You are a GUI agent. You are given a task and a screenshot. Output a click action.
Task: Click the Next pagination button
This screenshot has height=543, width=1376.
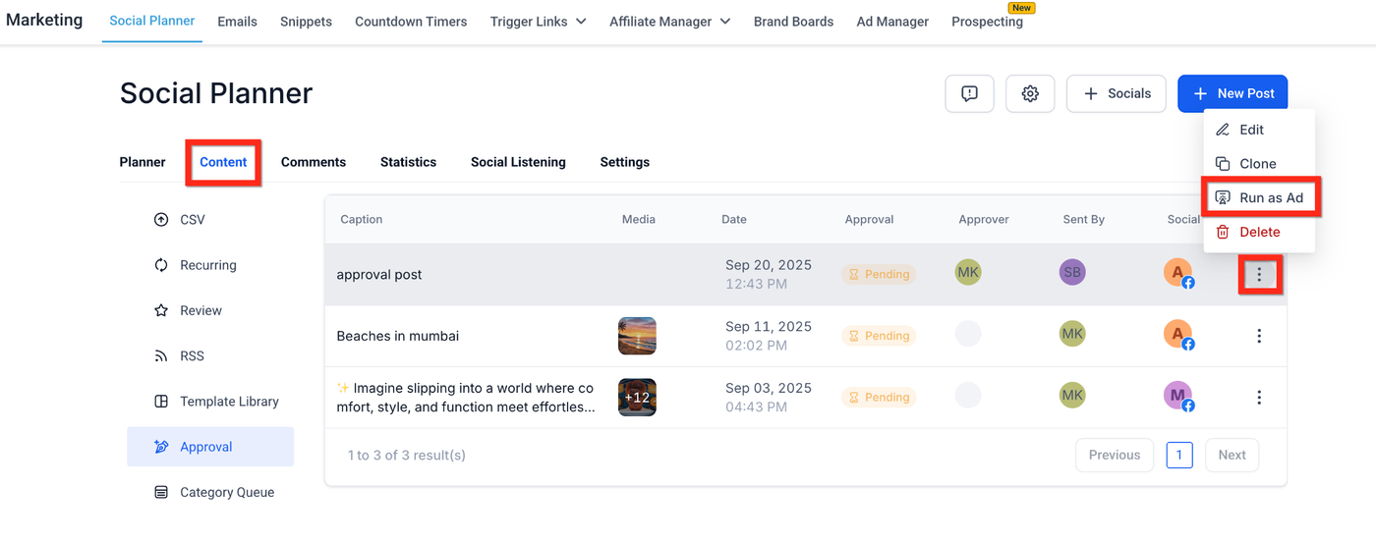coord(1232,455)
